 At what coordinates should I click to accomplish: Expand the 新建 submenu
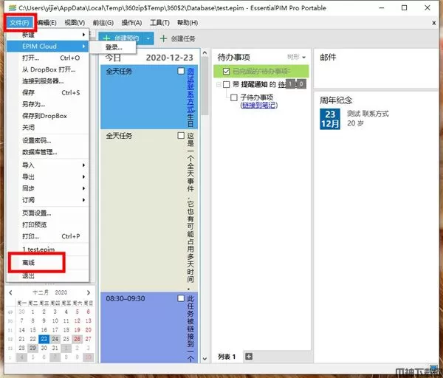click(x=47, y=35)
